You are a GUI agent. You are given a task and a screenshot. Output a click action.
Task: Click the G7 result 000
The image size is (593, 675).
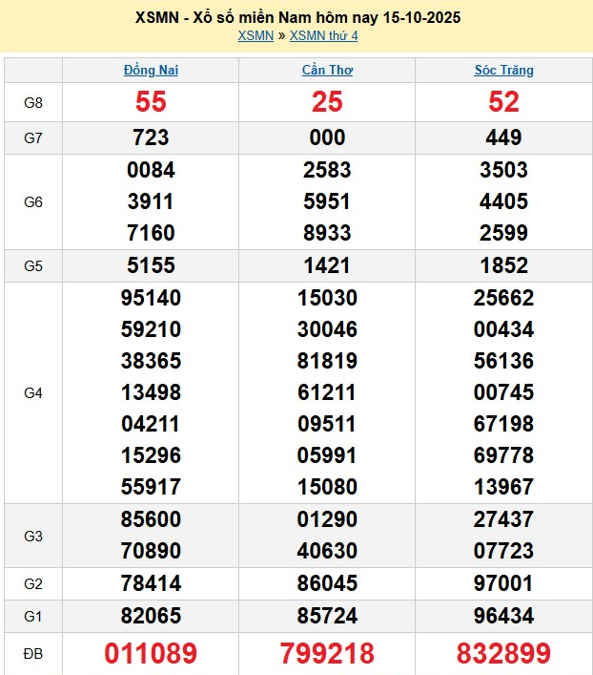(x=327, y=138)
